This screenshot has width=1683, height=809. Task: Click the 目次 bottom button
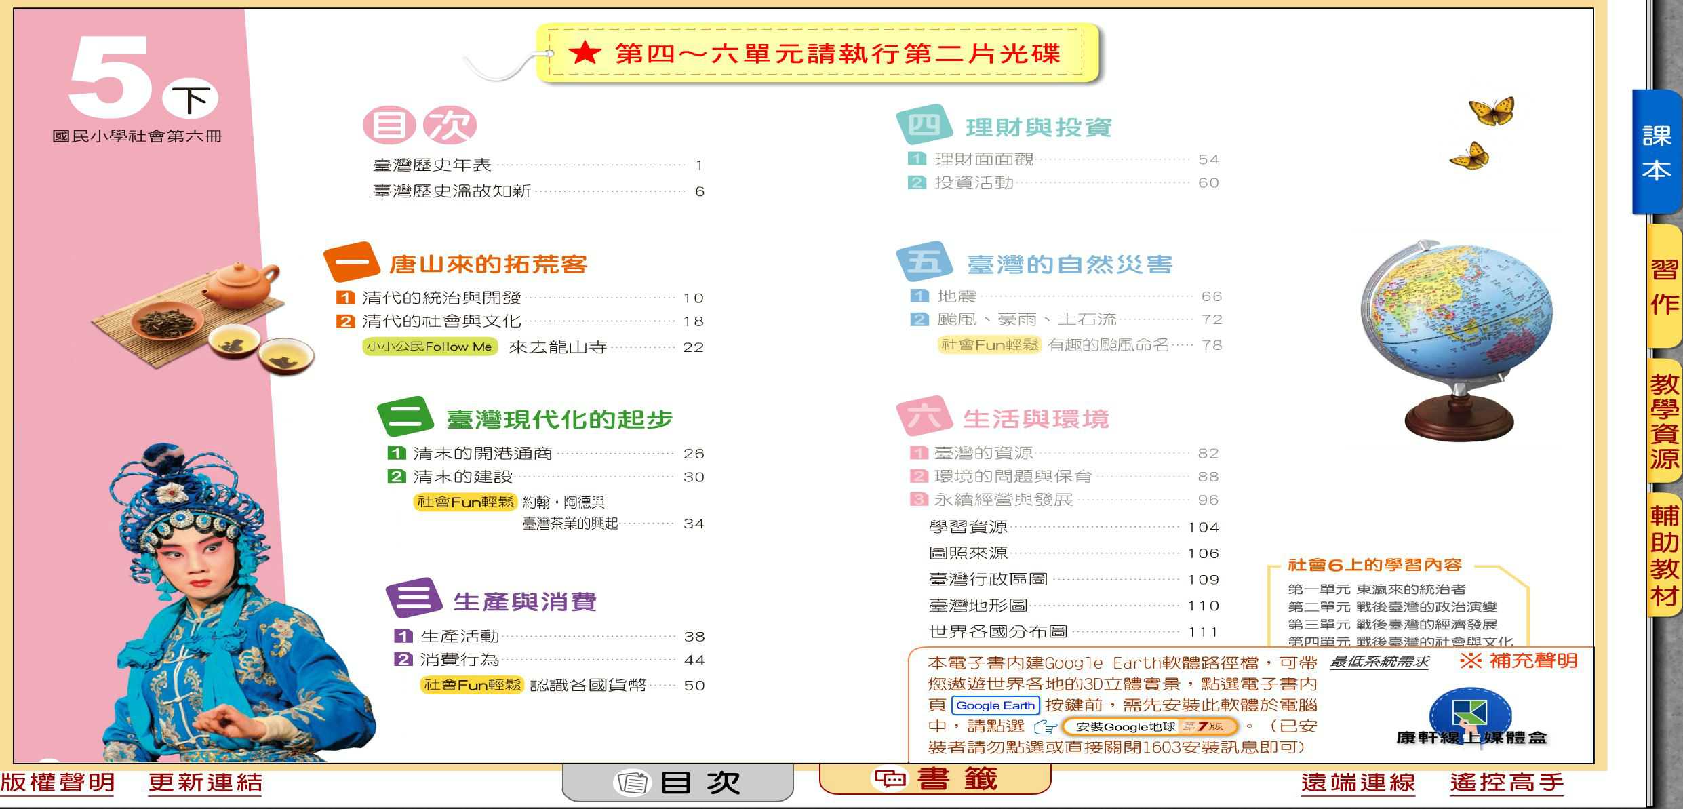(677, 783)
